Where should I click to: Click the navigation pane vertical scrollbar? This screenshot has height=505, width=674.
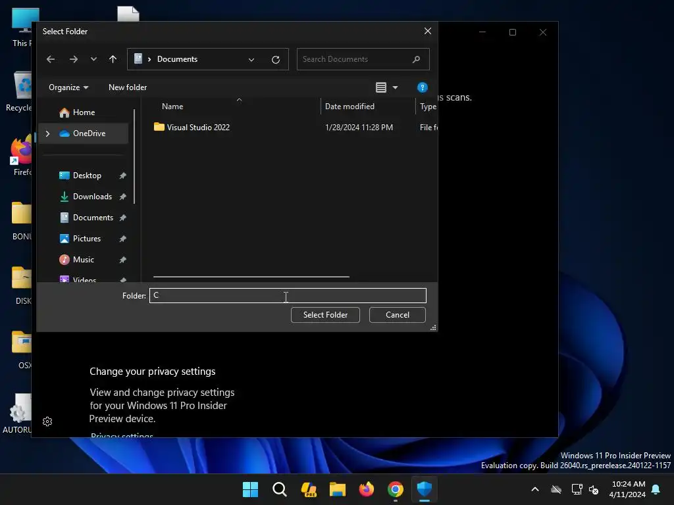134,156
